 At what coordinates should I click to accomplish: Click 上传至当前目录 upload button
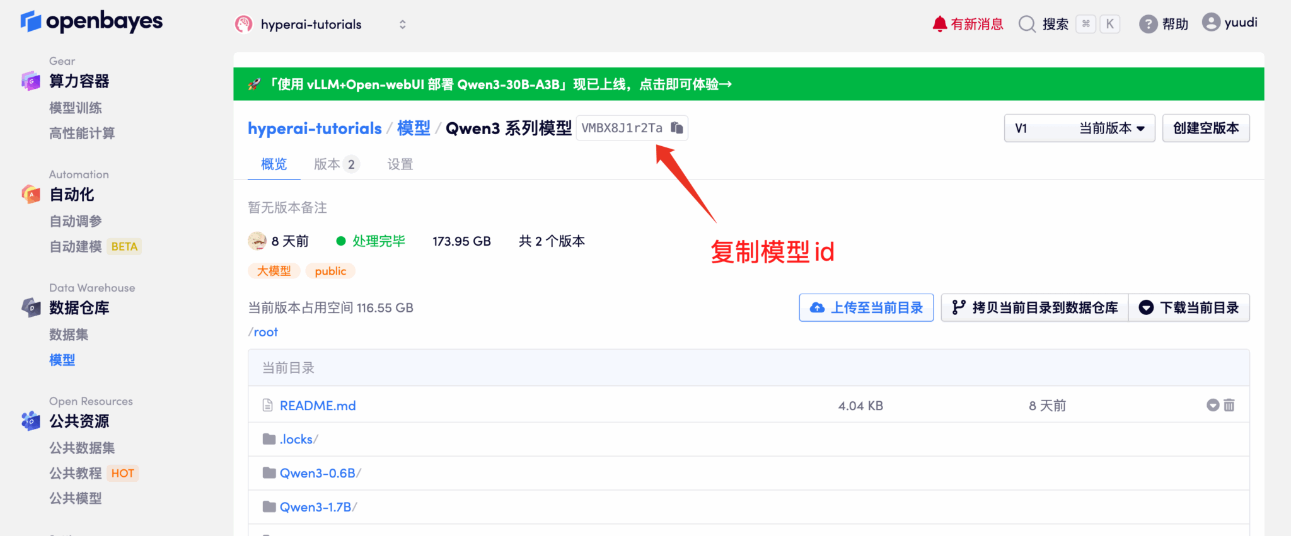[x=866, y=307]
